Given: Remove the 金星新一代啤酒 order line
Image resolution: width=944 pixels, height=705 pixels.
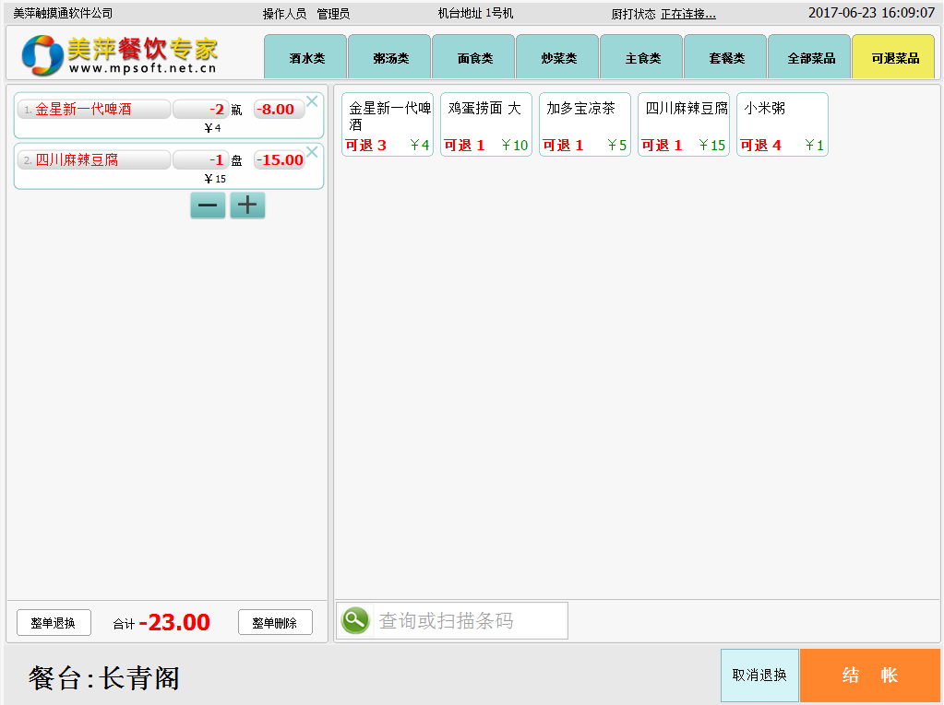Looking at the screenshot, I should pyautogui.click(x=312, y=101).
